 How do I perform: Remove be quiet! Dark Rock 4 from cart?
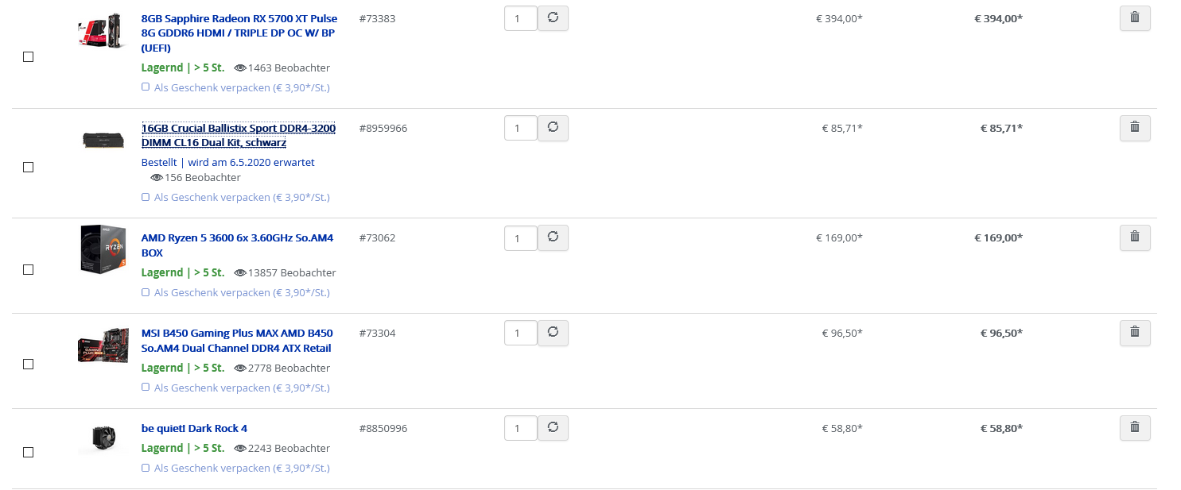pos(1135,429)
